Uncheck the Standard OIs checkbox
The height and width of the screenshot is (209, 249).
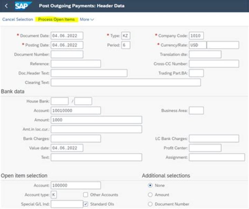point(86,204)
